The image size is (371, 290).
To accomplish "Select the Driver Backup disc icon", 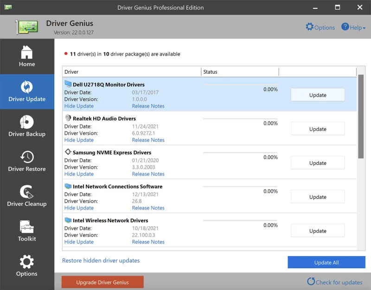I will tap(27, 122).
